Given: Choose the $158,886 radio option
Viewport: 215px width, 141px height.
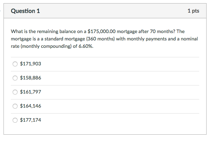Looking at the screenshot, I should coord(15,78).
